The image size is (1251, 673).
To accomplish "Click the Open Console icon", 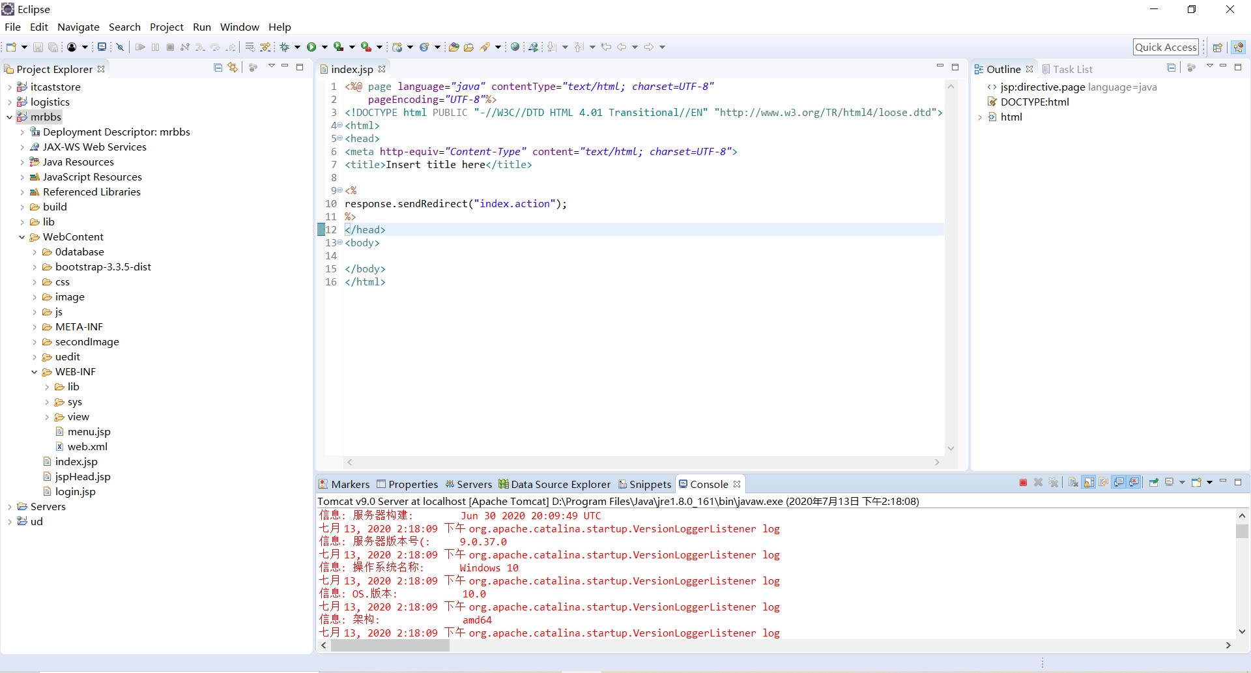I will (x=1196, y=483).
